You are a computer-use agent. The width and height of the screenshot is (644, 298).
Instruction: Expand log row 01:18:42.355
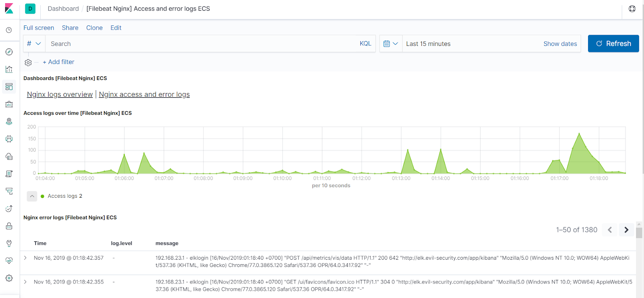click(25, 282)
